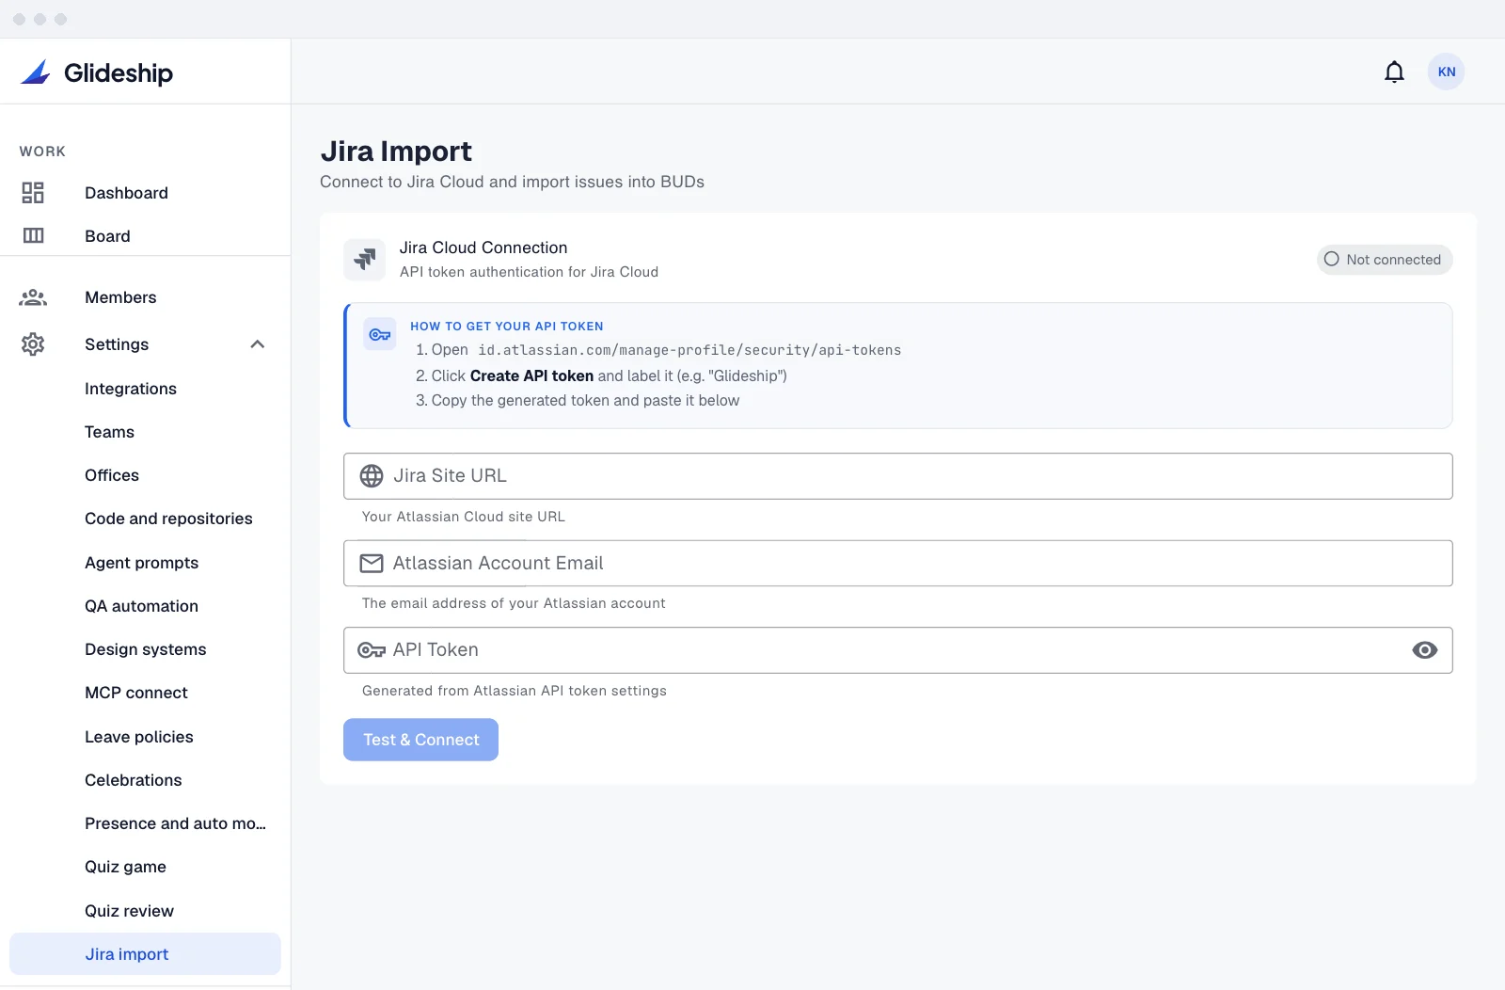The width and height of the screenshot is (1505, 990).
Task: Click the Not connected status badge
Action: tap(1385, 260)
